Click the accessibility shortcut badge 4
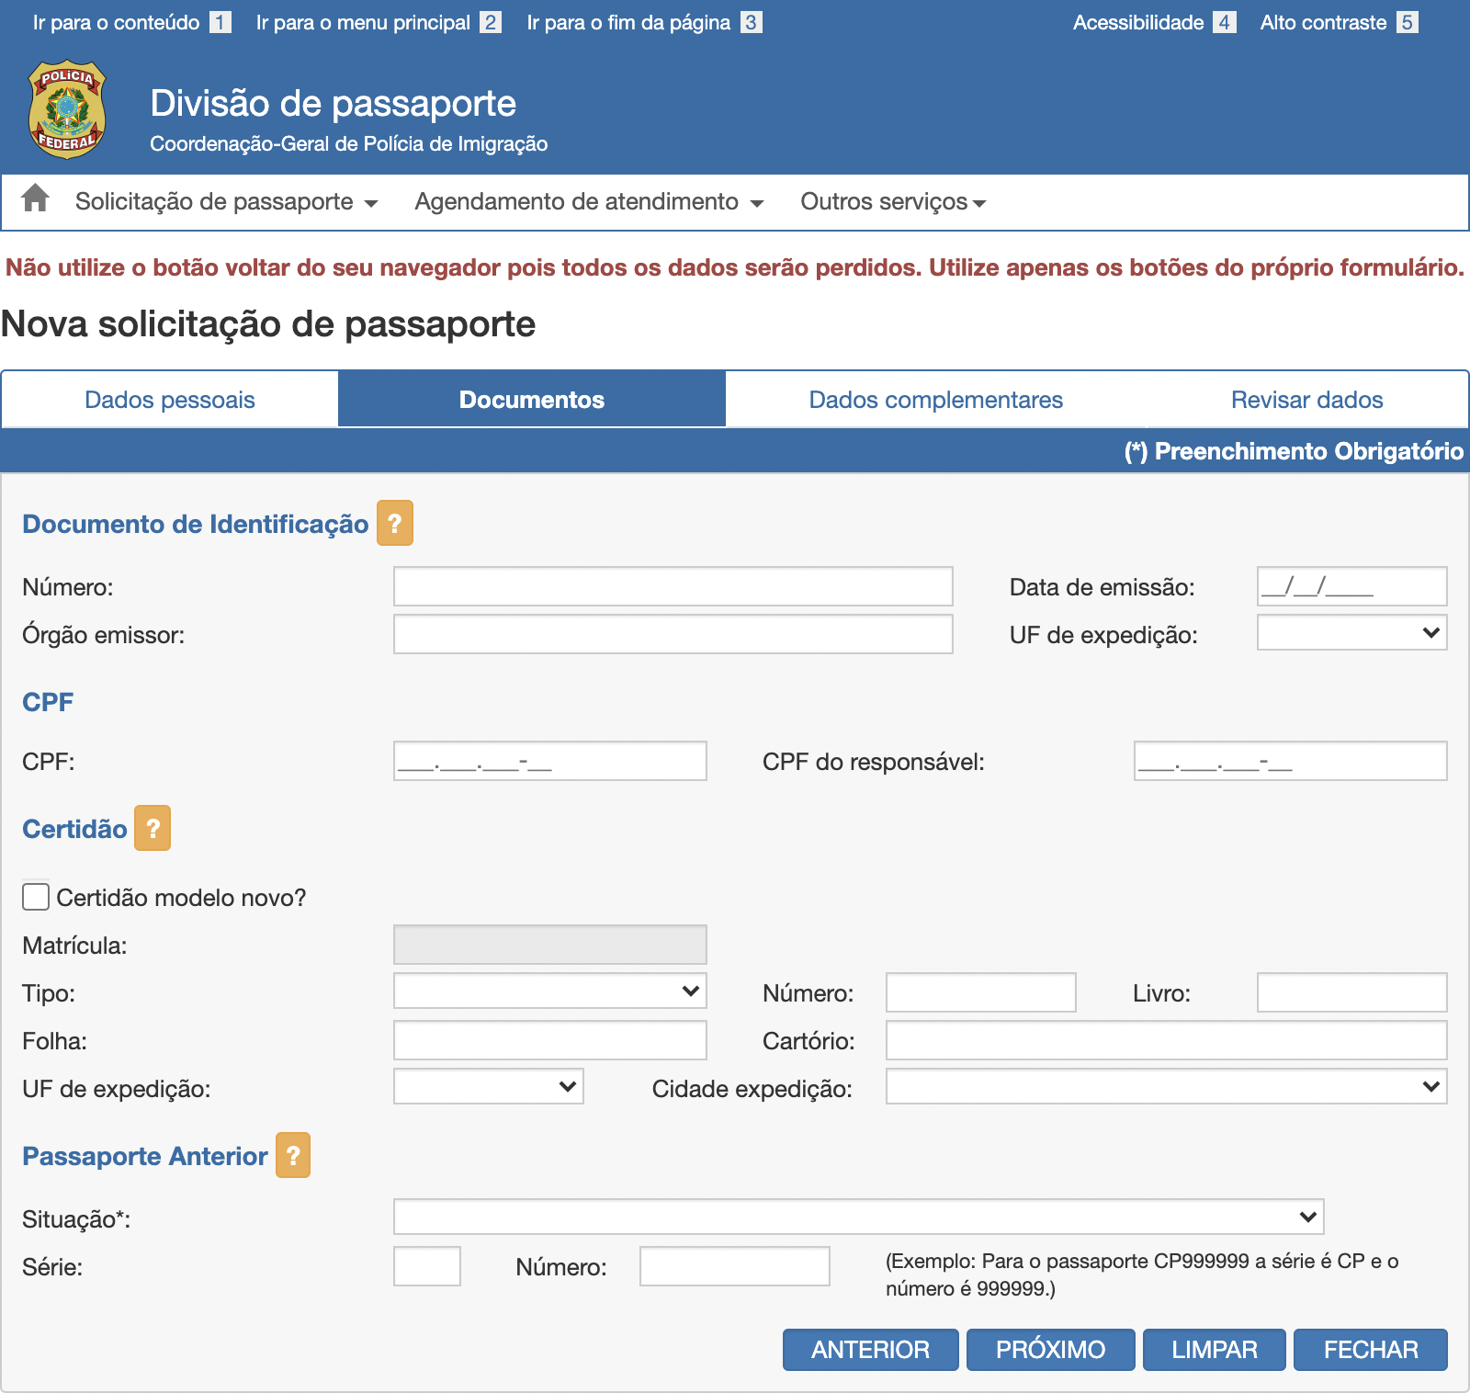1470x1393 pixels. (x=1223, y=21)
